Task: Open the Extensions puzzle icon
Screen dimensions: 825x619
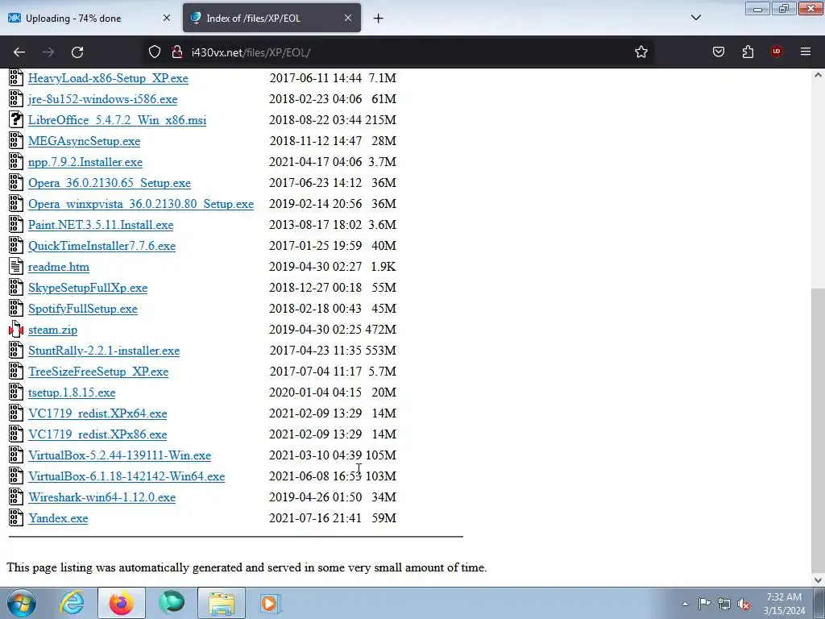Action: click(748, 52)
